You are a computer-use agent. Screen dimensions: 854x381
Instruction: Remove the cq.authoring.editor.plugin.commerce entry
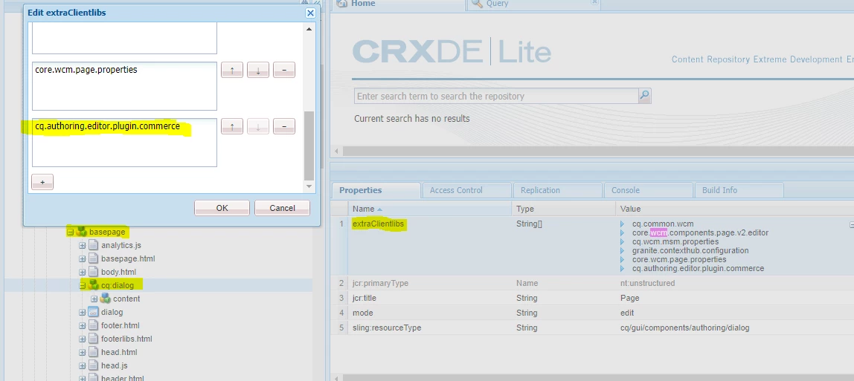click(x=284, y=127)
